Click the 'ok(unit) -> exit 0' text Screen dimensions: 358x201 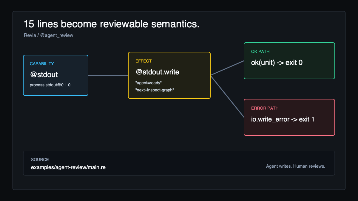[277, 63]
